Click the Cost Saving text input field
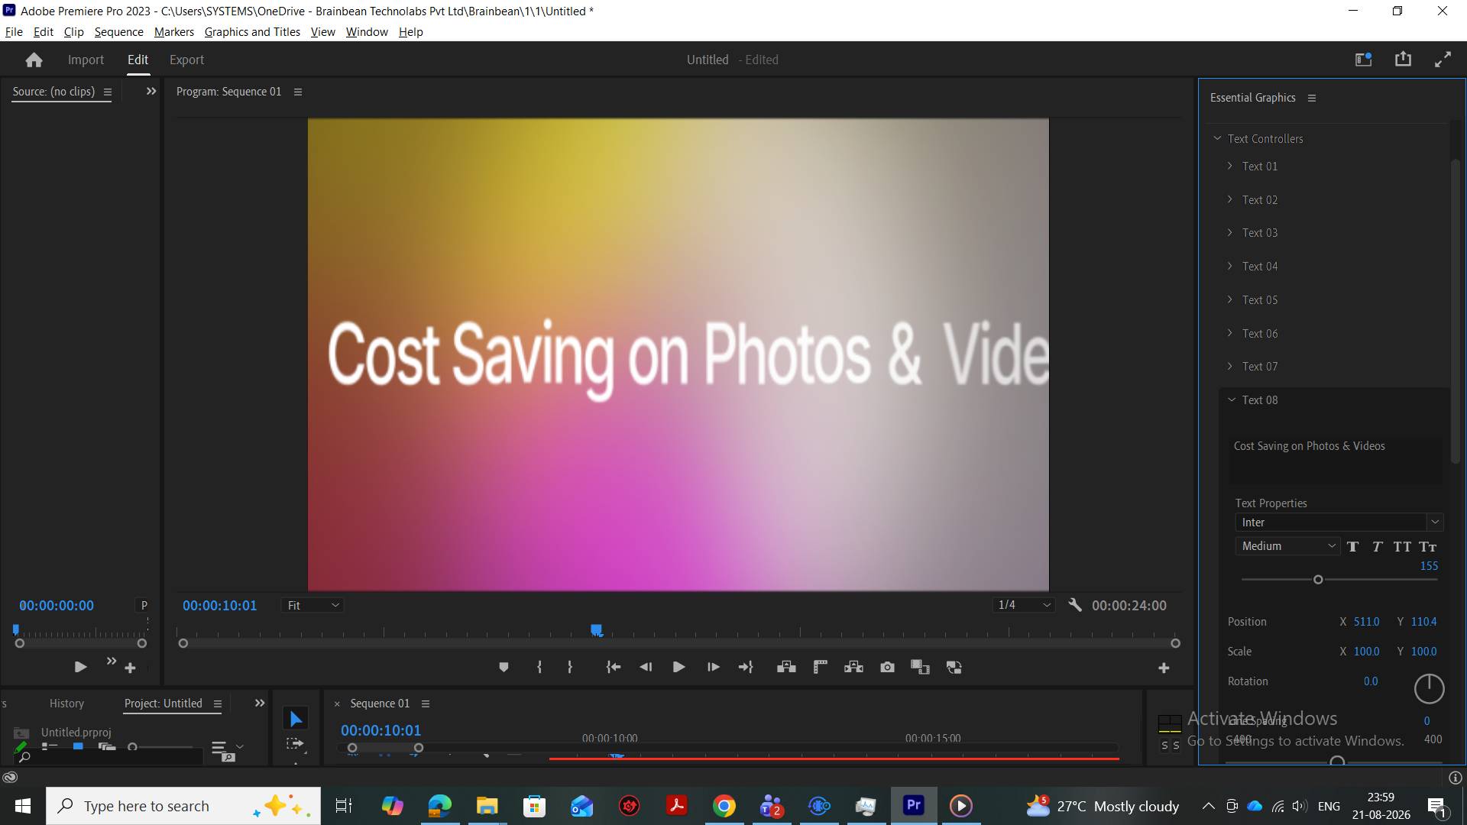Viewport: 1467px width, 825px height. pos(1336,456)
